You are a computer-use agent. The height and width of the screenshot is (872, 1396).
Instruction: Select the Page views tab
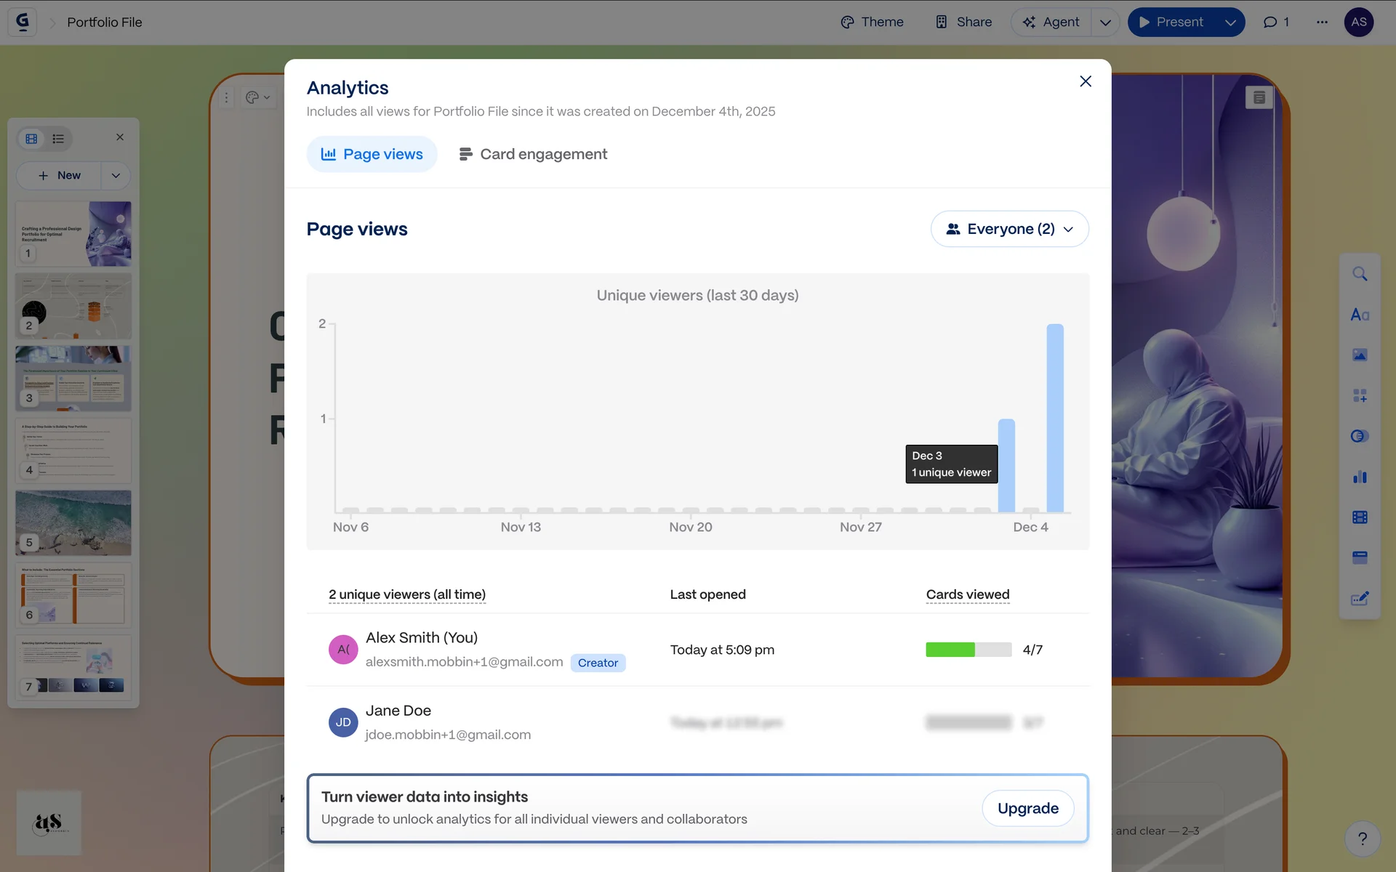click(372, 154)
